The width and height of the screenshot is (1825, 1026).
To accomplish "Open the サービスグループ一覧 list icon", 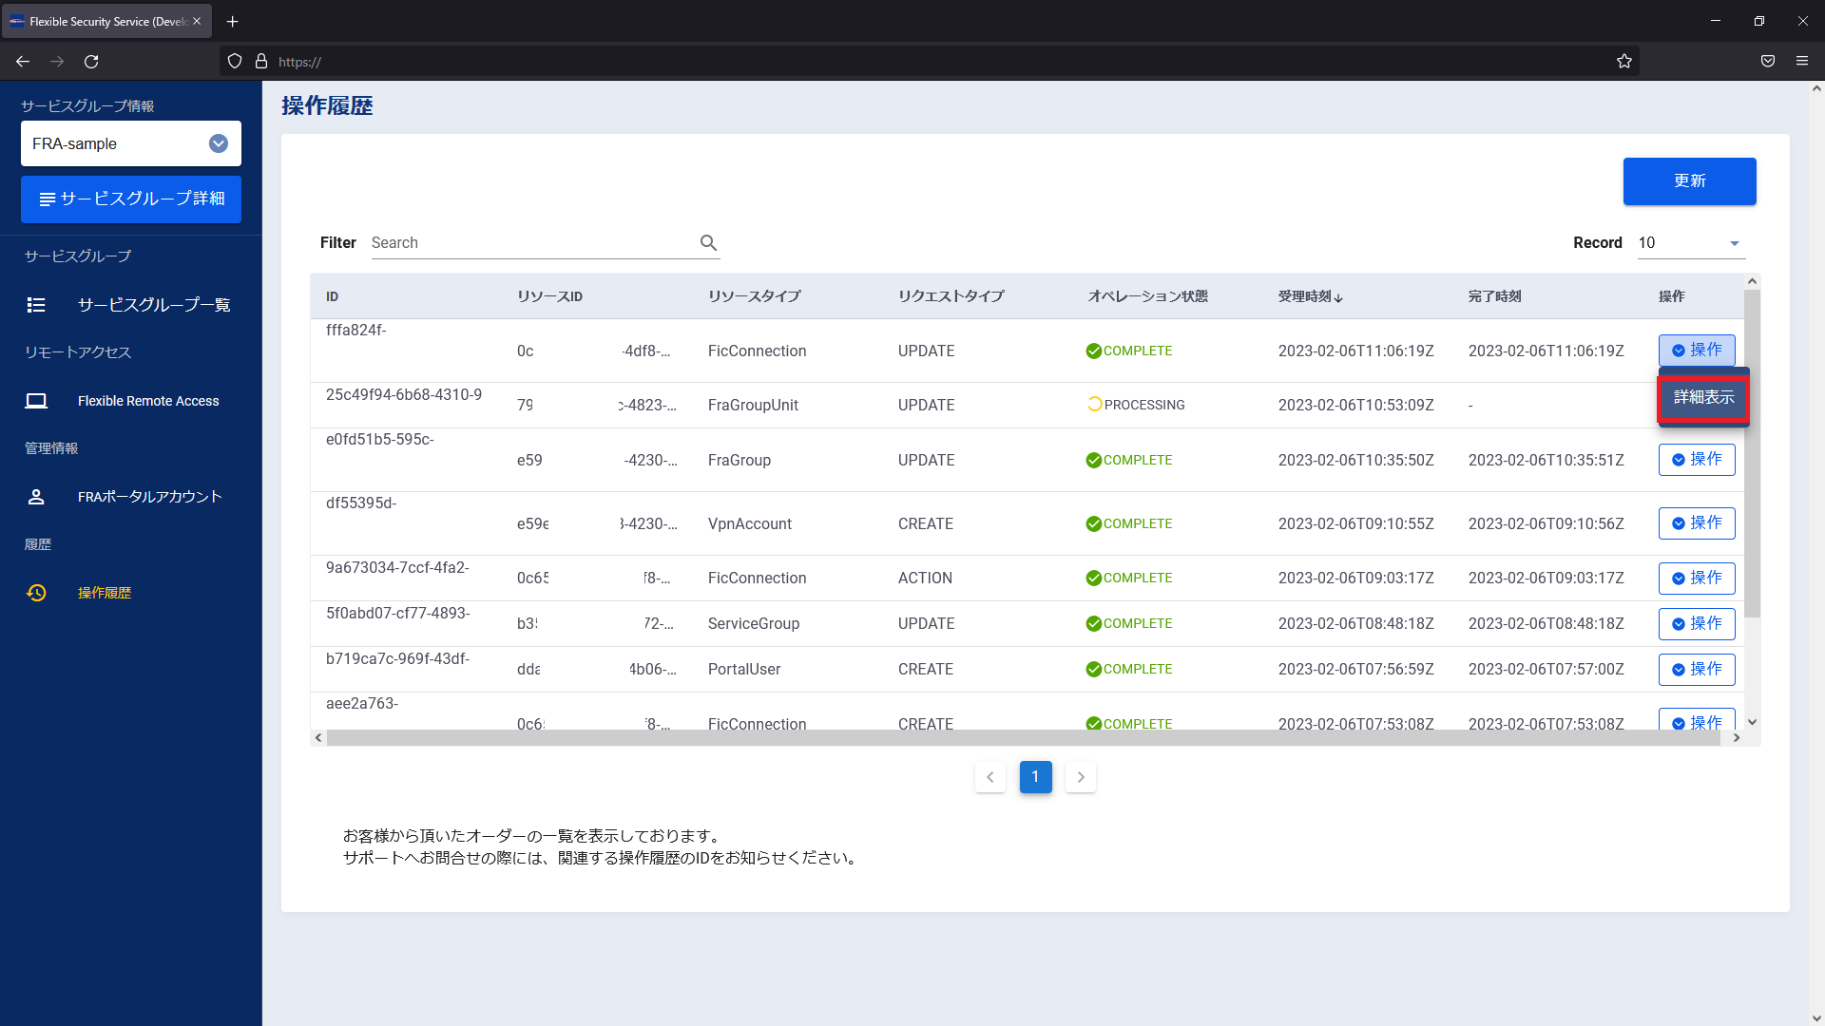I will [36, 305].
